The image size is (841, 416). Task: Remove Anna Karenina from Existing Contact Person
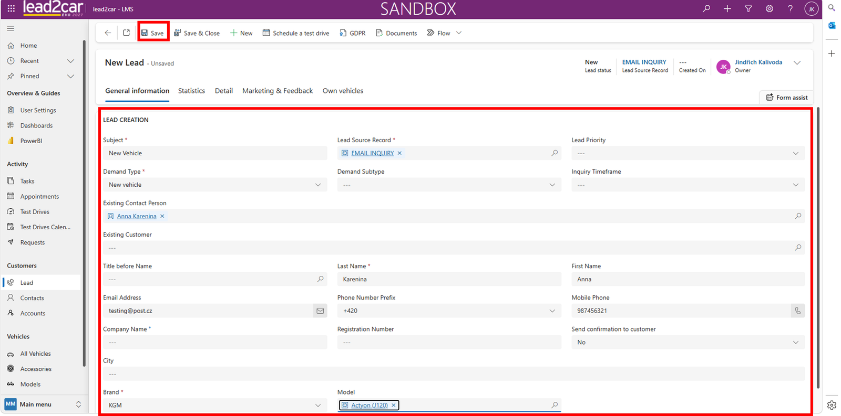tap(162, 216)
